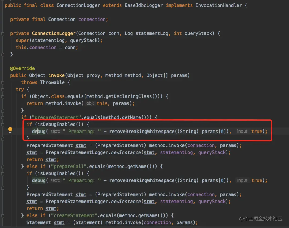Fold the invoke method at throws Throwable line
The image size is (289, 228).
[3, 83]
